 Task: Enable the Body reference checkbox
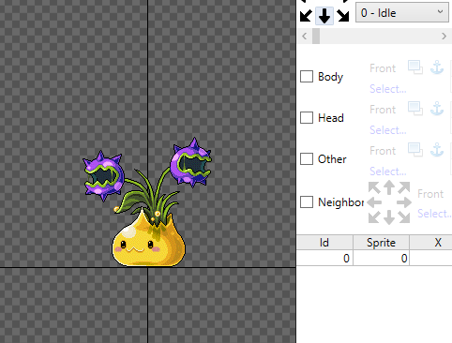pyautogui.click(x=307, y=77)
